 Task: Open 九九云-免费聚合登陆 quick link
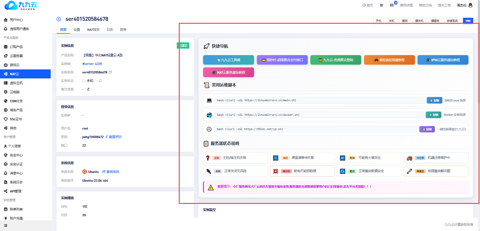tap(336, 60)
